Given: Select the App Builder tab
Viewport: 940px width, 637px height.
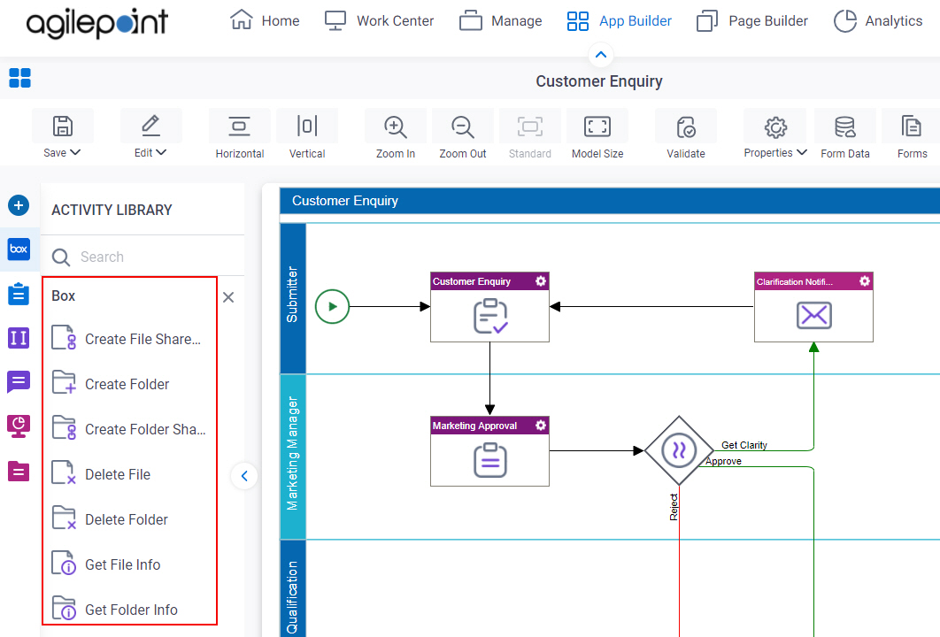Looking at the screenshot, I should coord(620,20).
